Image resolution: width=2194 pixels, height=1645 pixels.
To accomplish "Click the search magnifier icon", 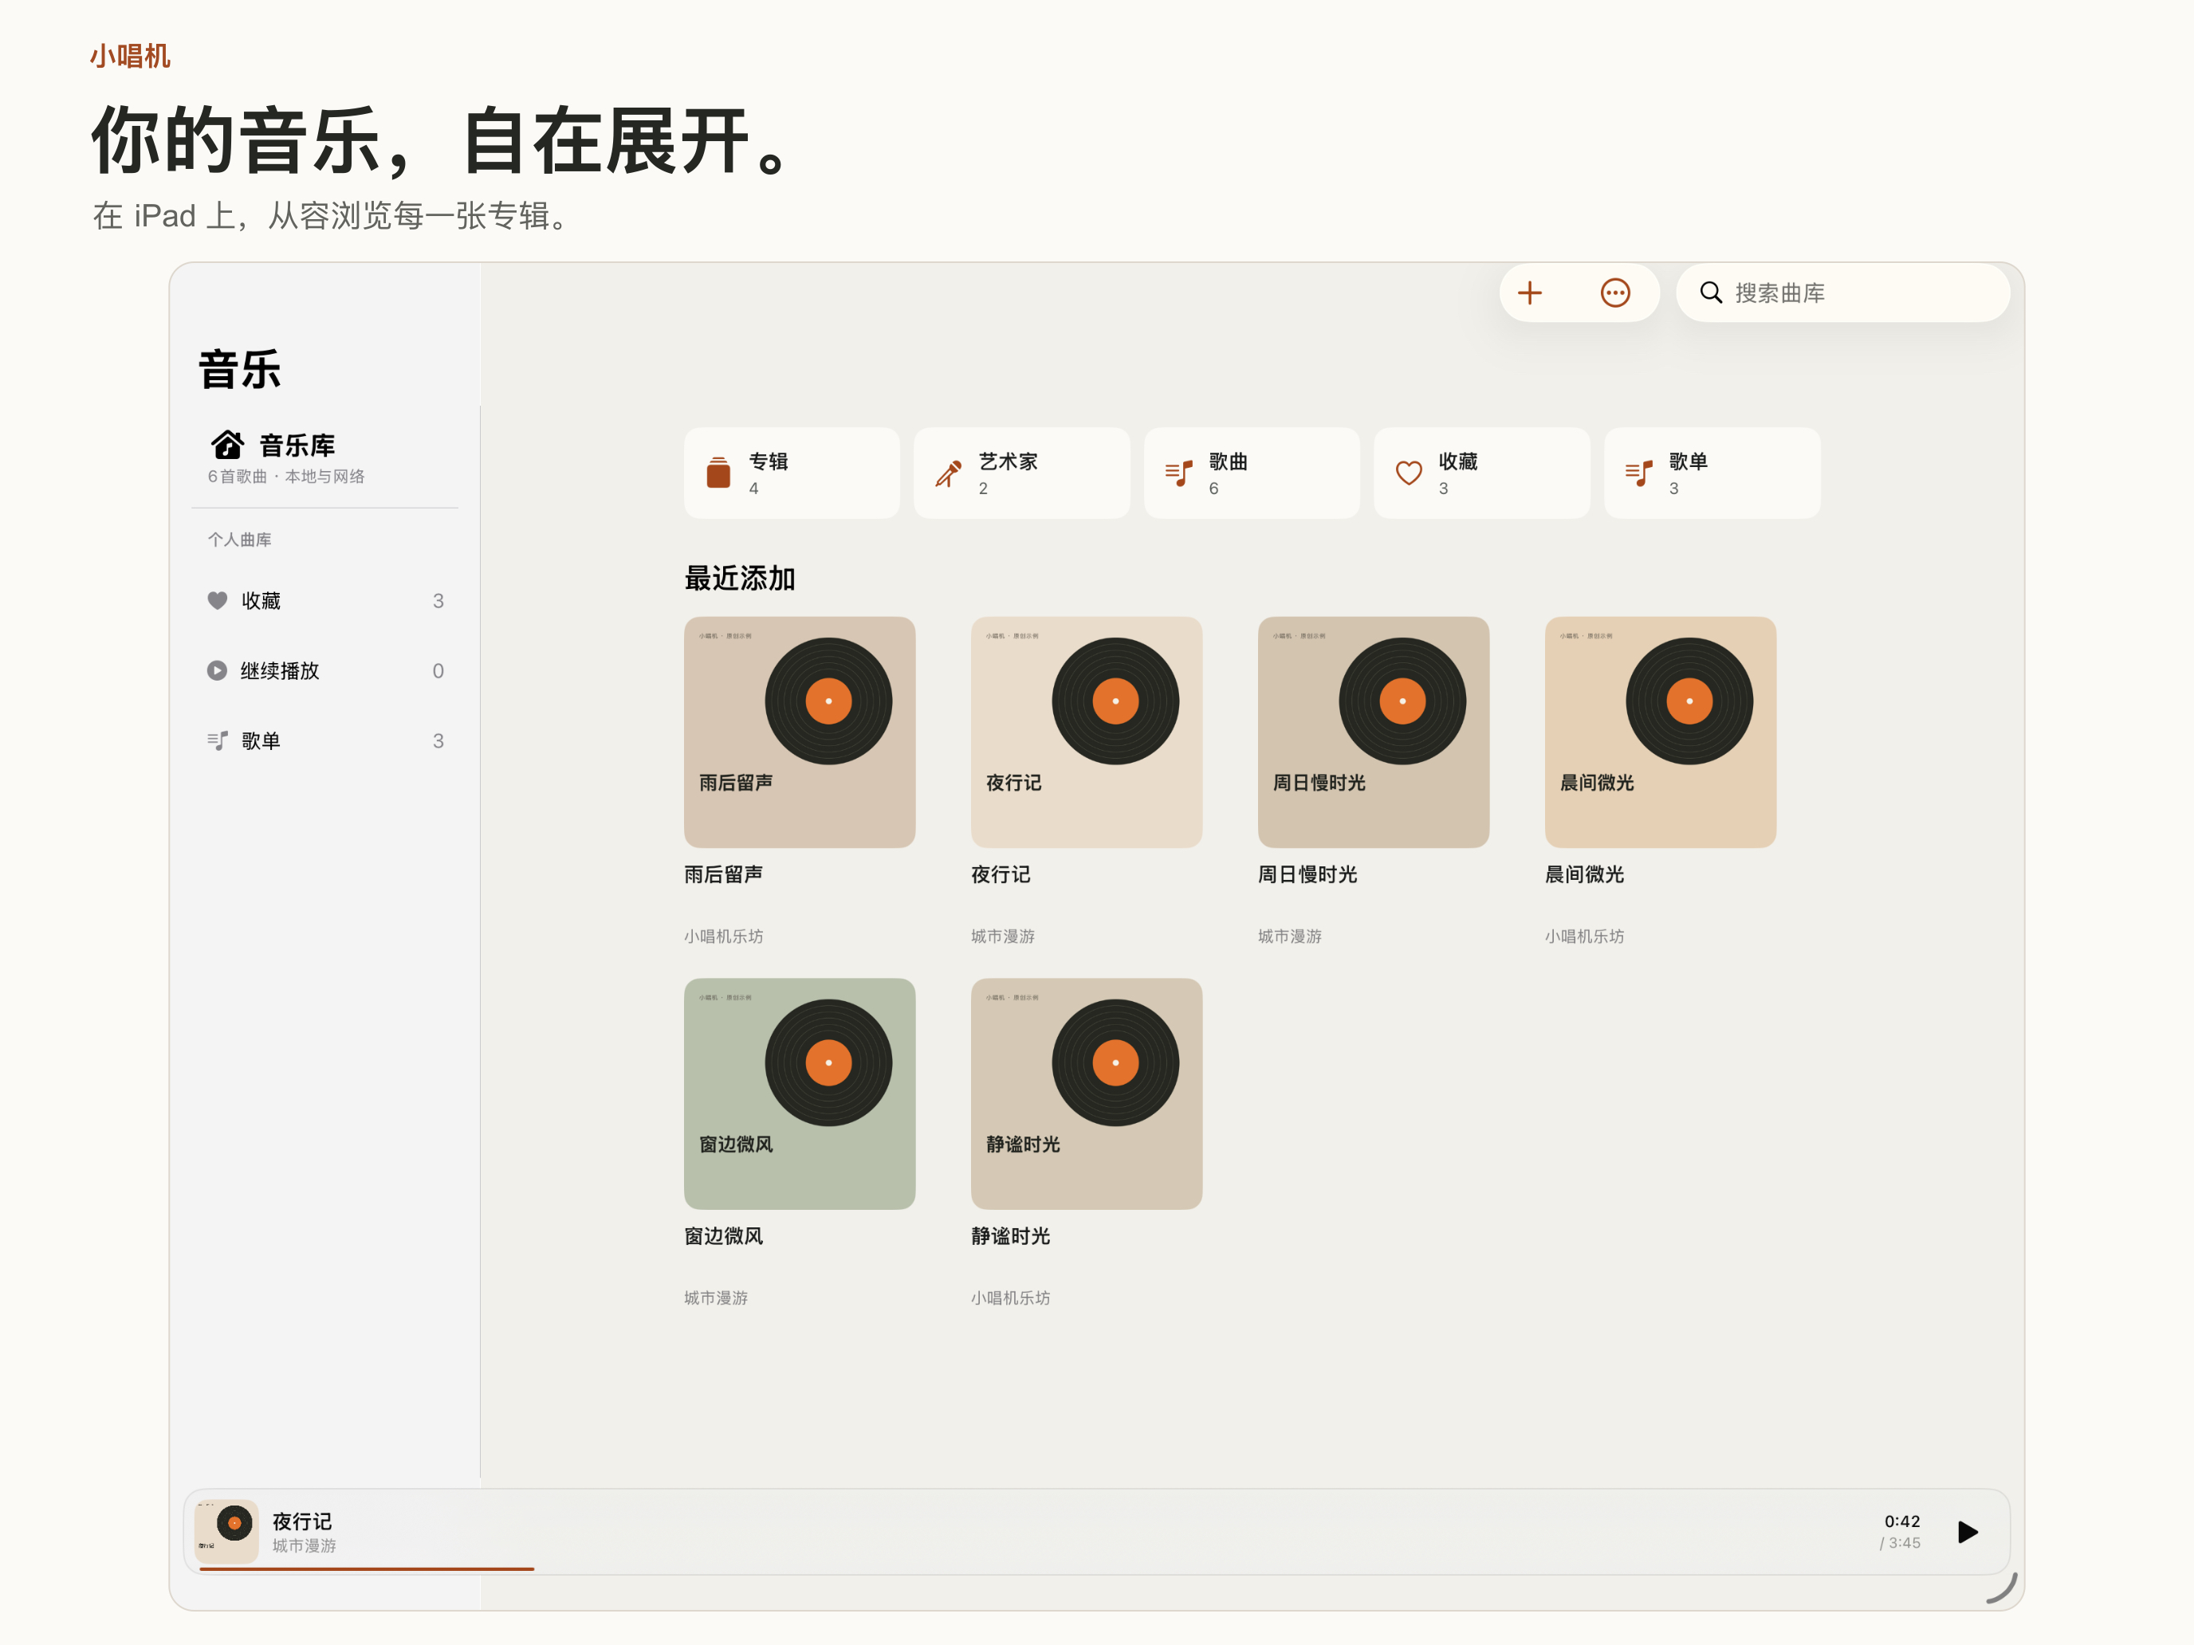I will tap(1711, 292).
